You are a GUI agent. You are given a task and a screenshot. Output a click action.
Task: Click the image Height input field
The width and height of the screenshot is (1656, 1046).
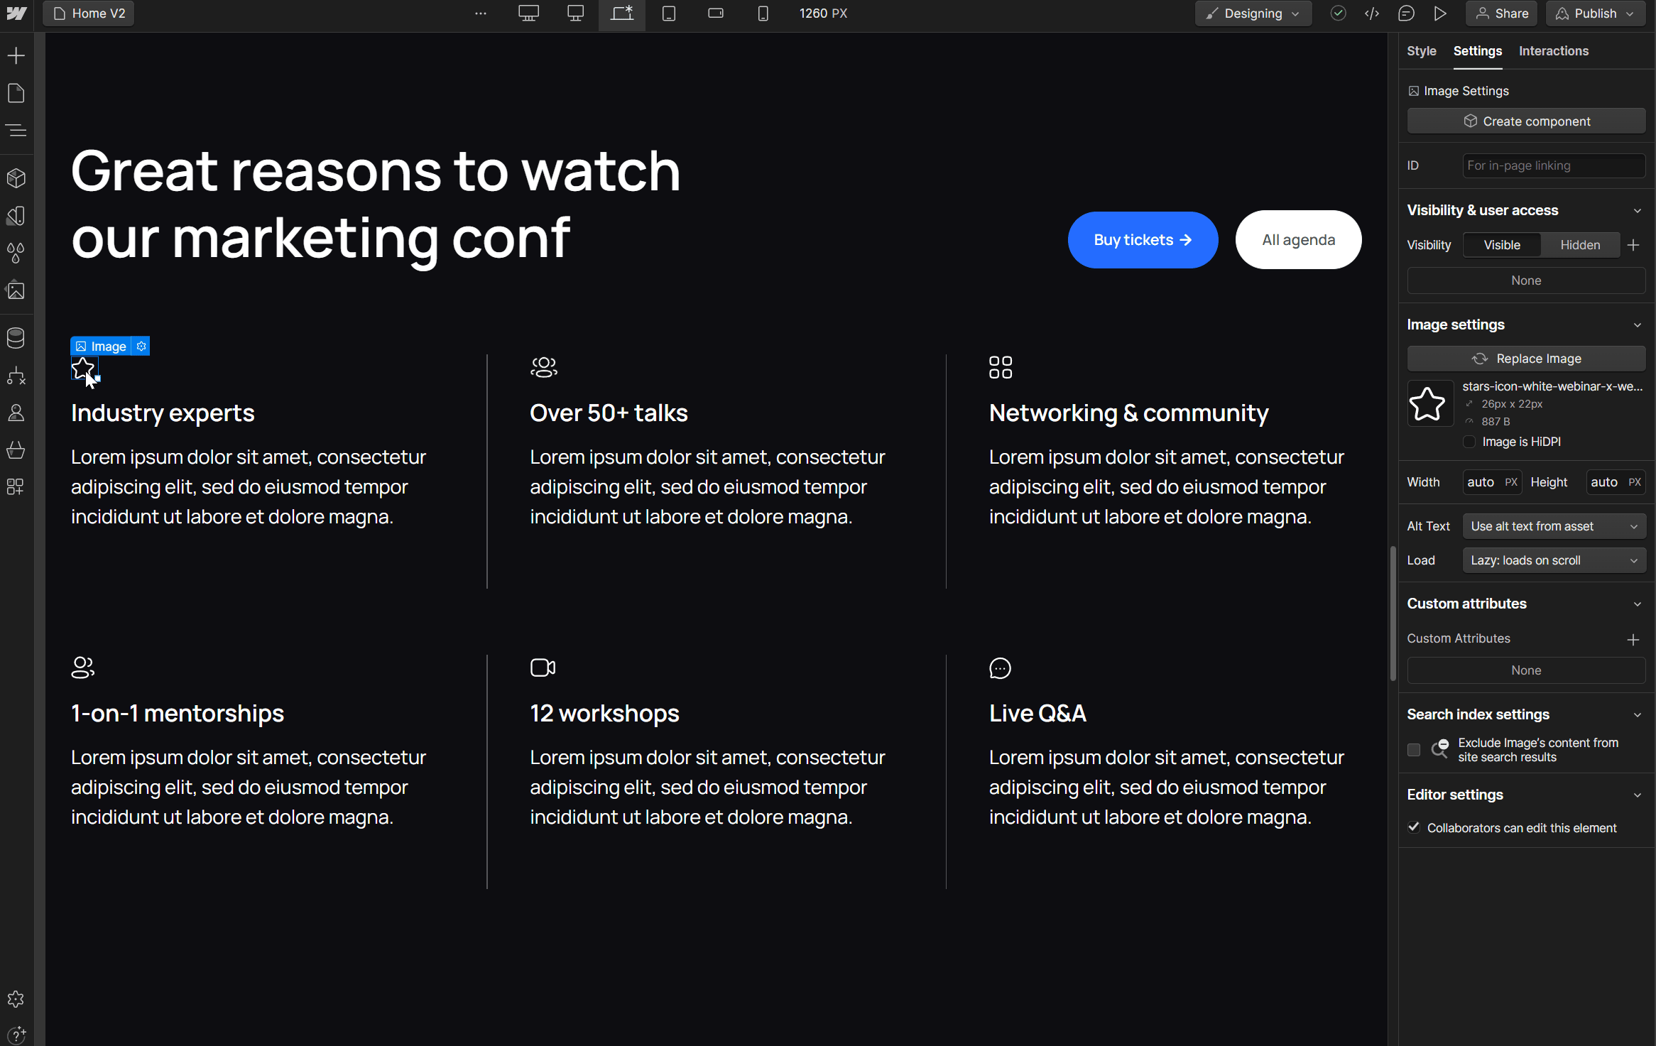(1616, 482)
